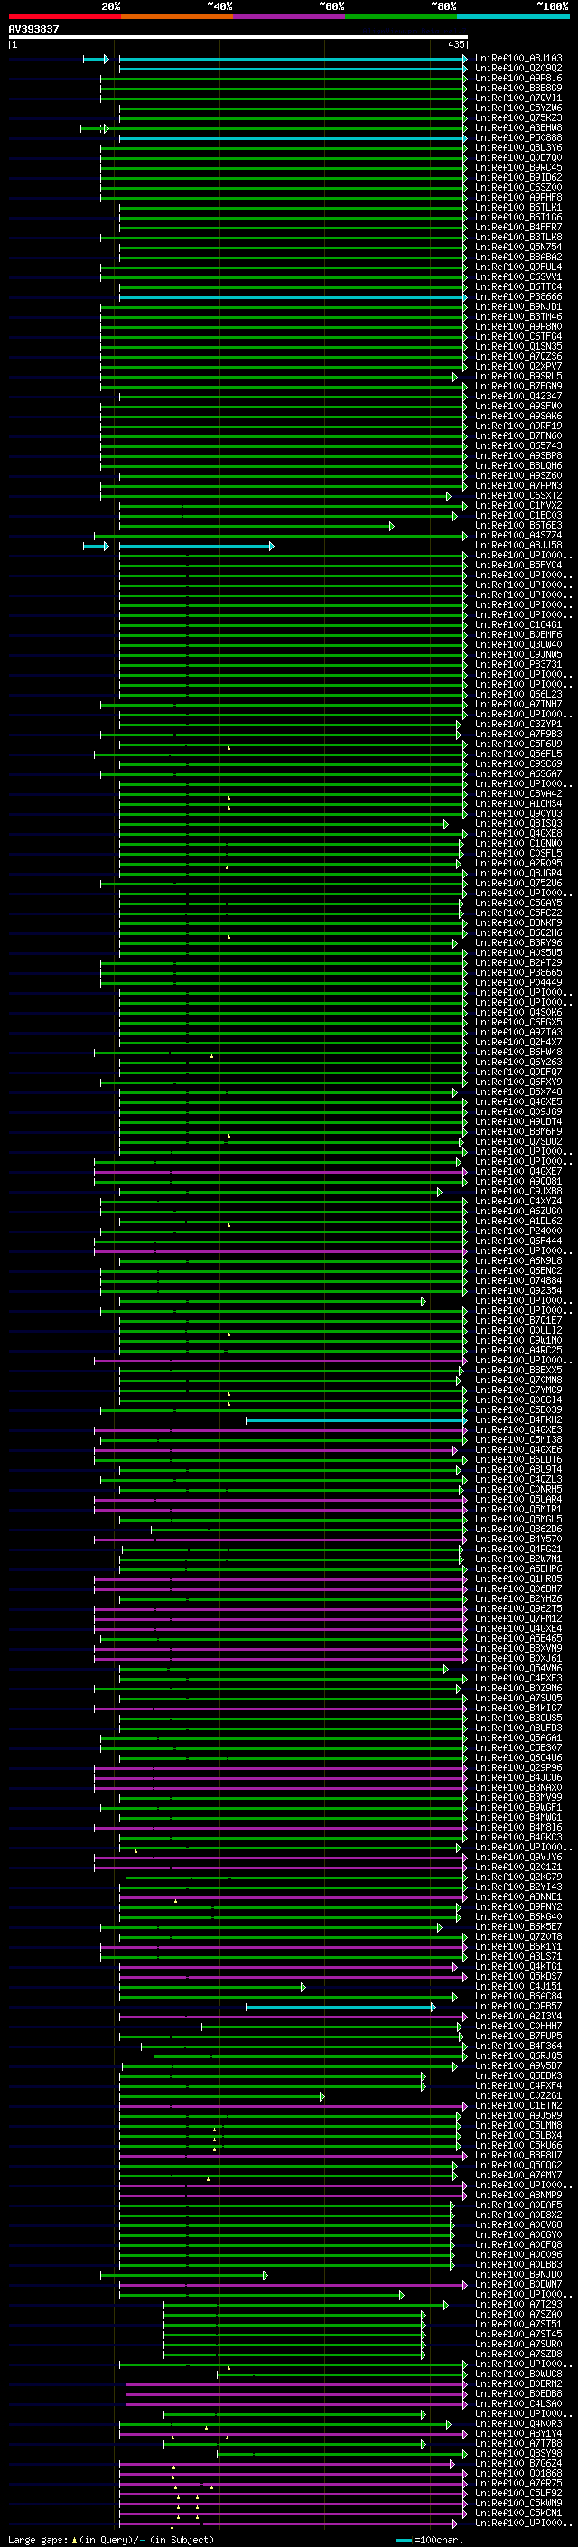Click the purple alignment bar for UniRef100_Q4GXE7
Image resolution: width=578 pixels, height=2547 pixels.
tap(281, 1173)
